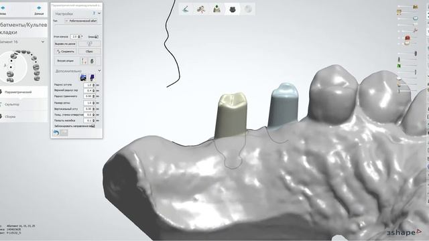
Task: Click the white crown icon below the red one
Action: point(407,43)
